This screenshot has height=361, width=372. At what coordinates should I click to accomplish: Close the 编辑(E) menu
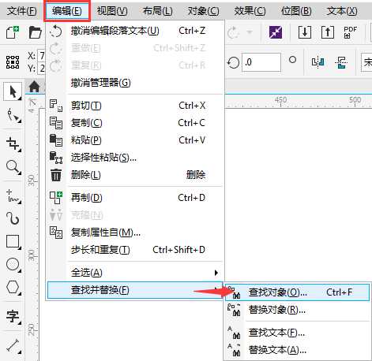coord(67,11)
